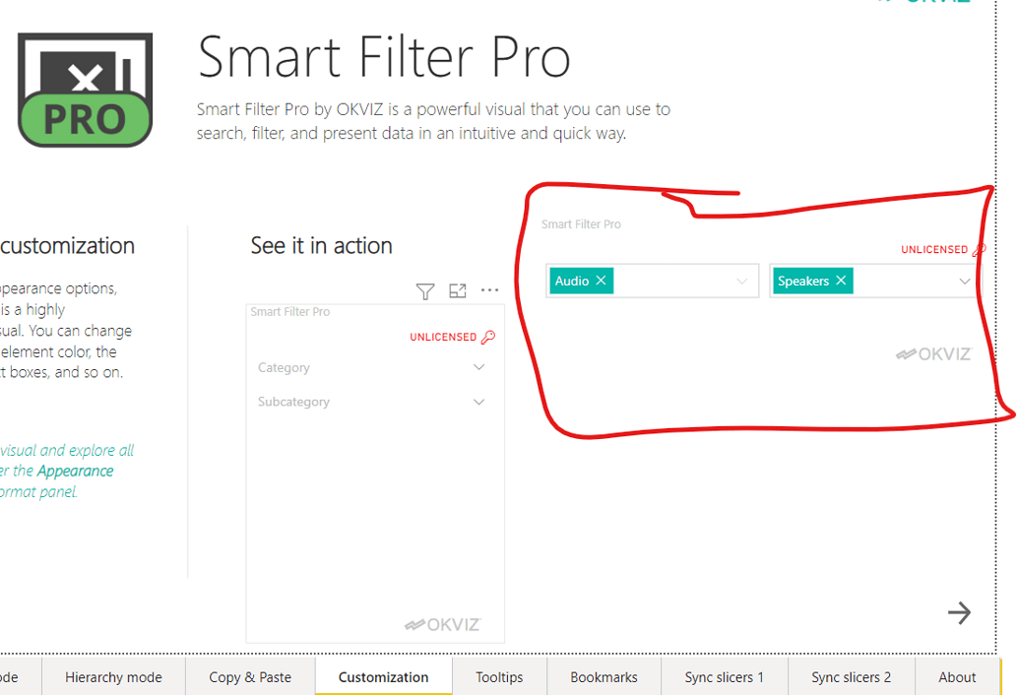Image resolution: width=1017 pixels, height=695 pixels.
Task: Open the more options ellipsis menu
Action: (489, 290)
